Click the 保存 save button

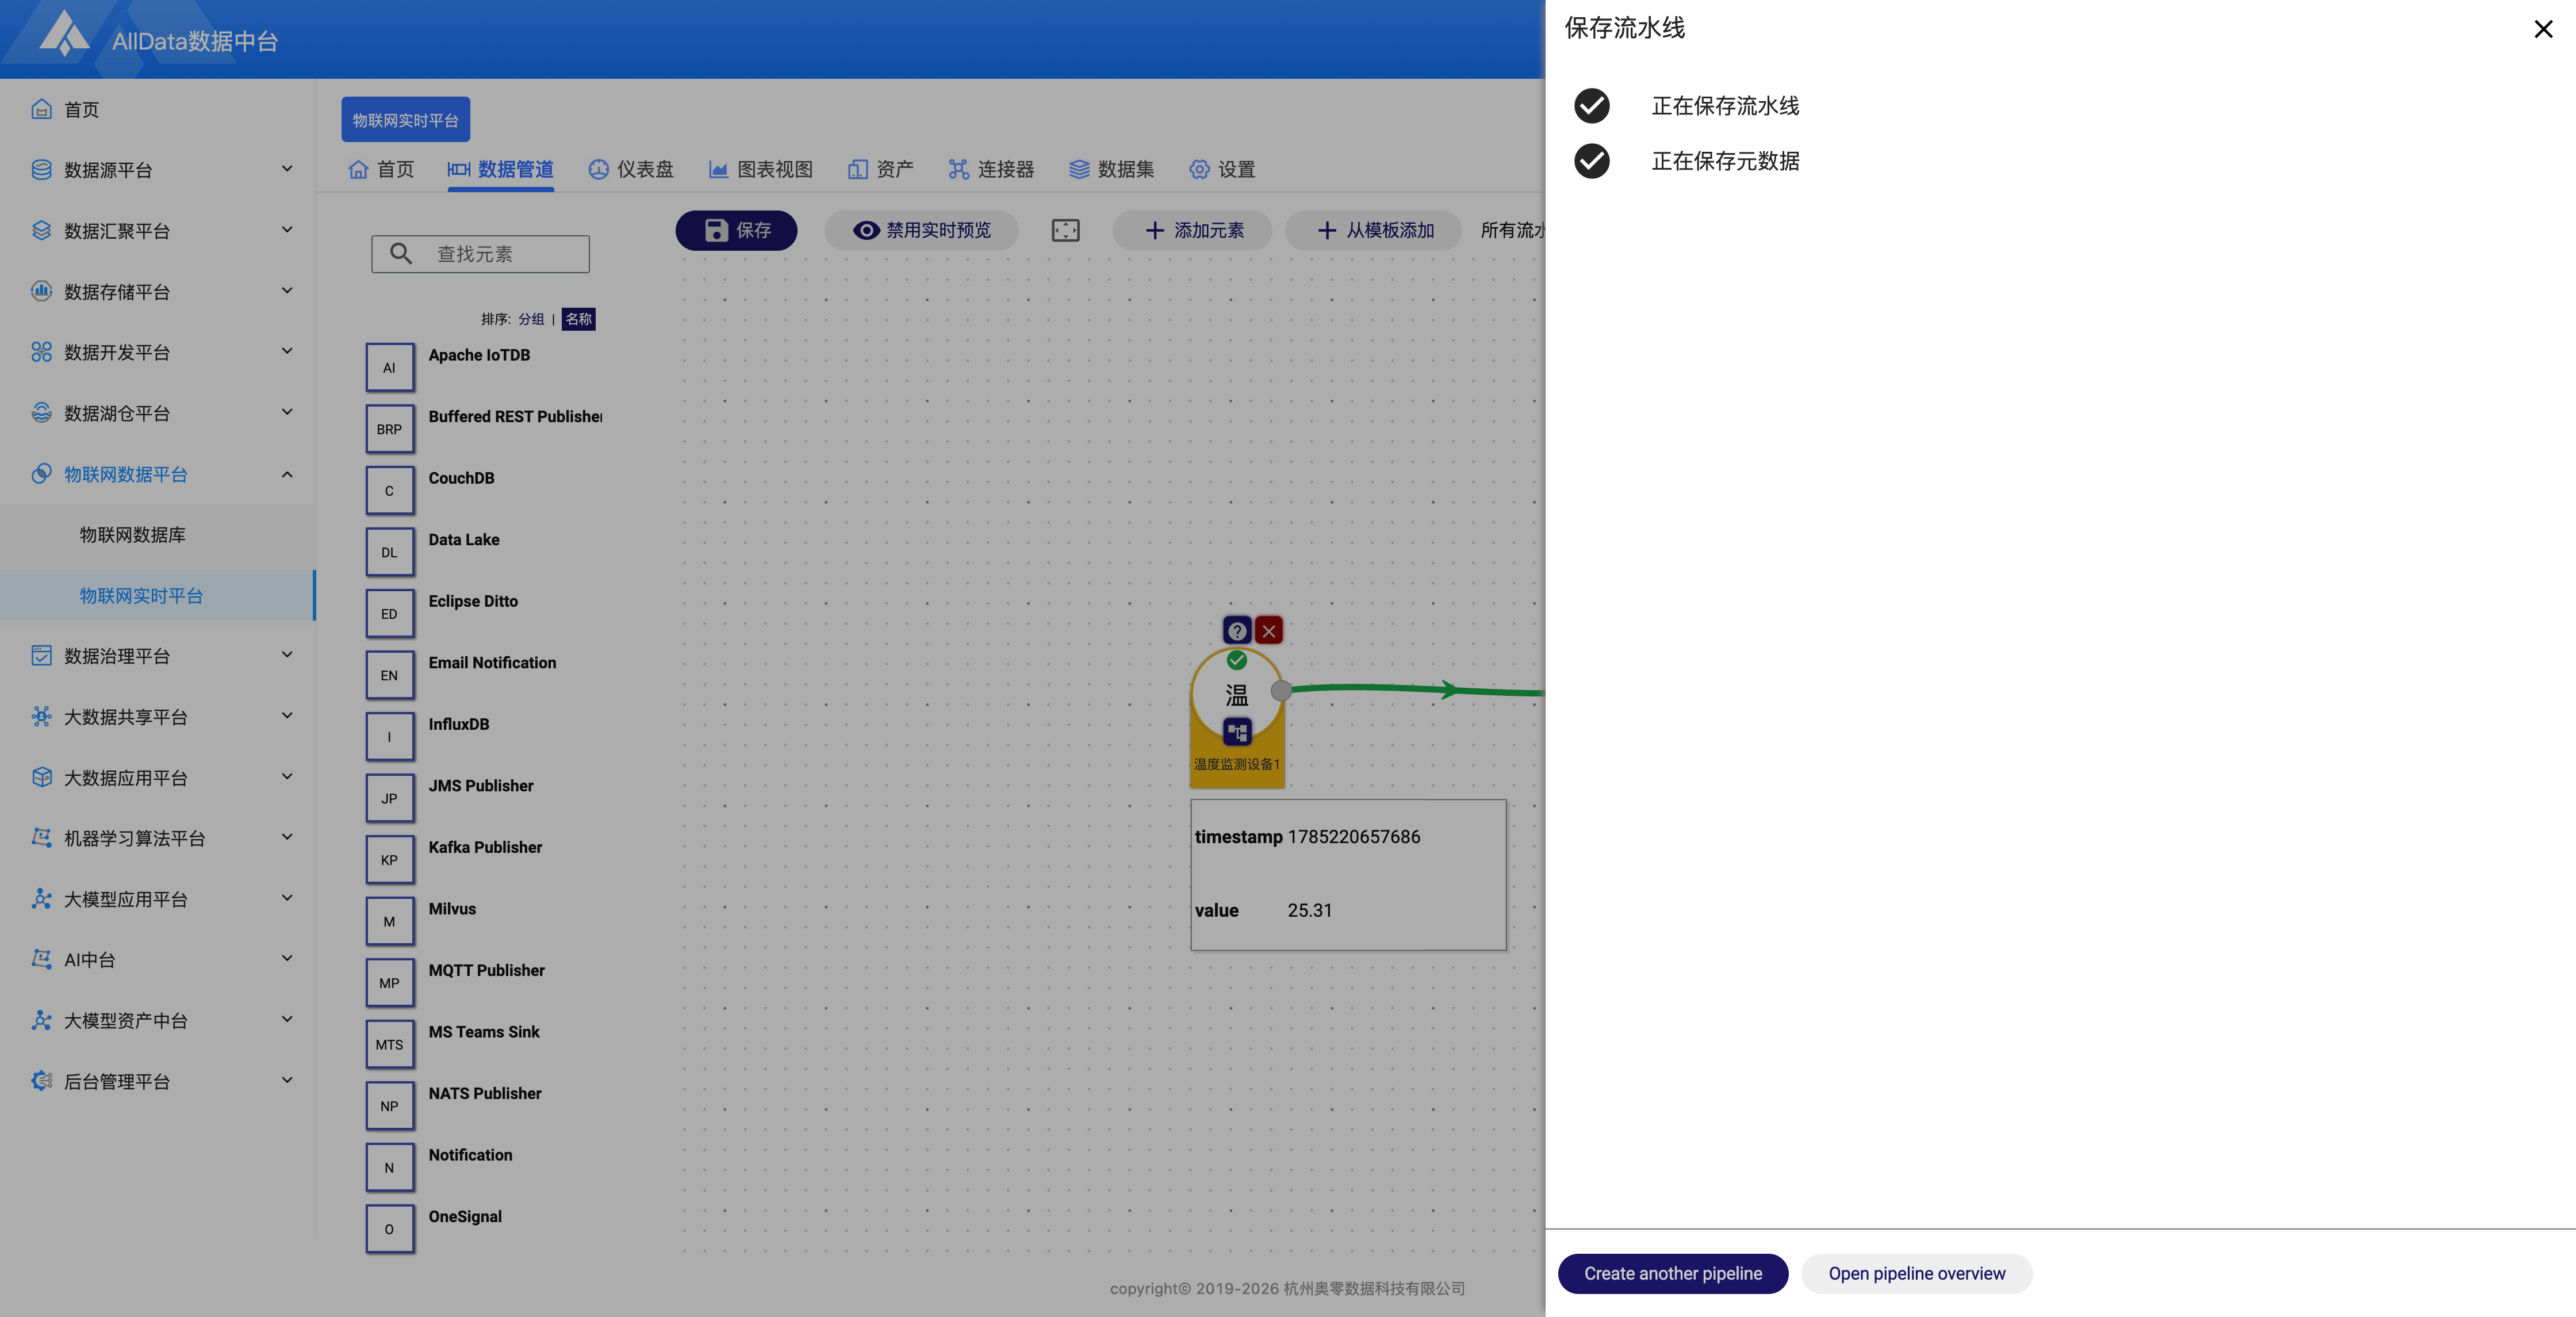click(736, 230)
